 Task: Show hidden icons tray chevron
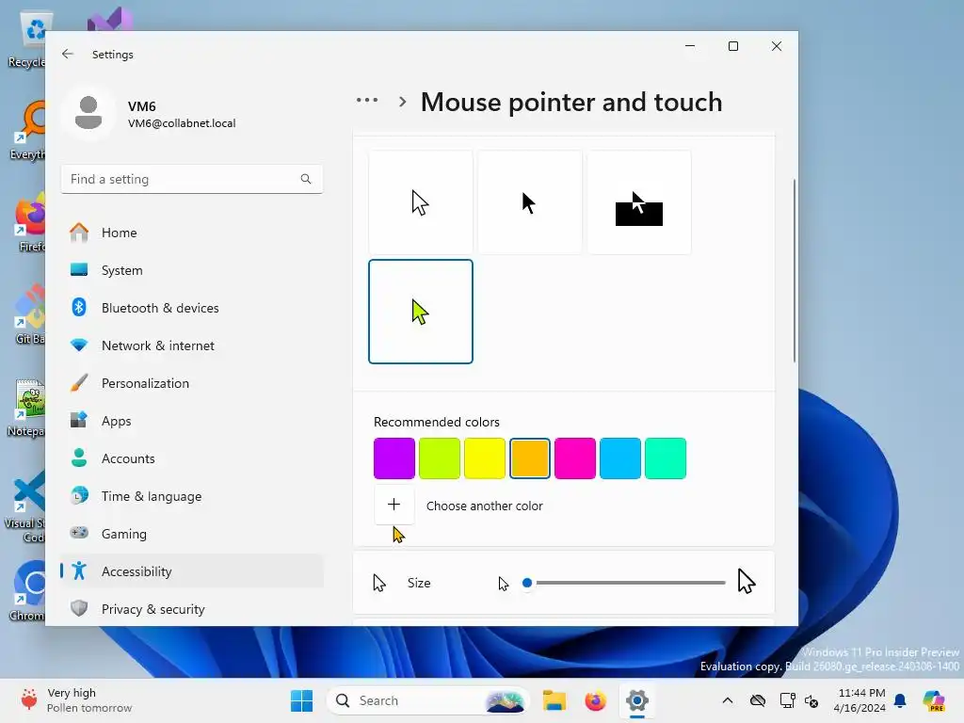[x=728, y=700]
